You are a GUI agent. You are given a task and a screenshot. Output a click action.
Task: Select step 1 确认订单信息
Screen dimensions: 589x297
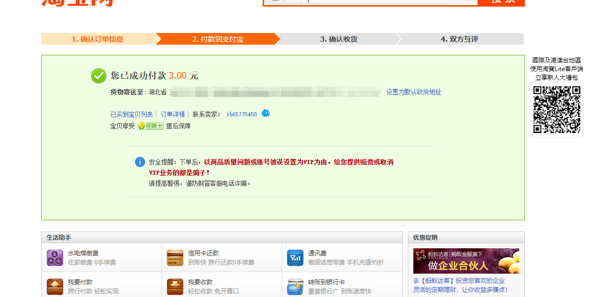point(98,39)
